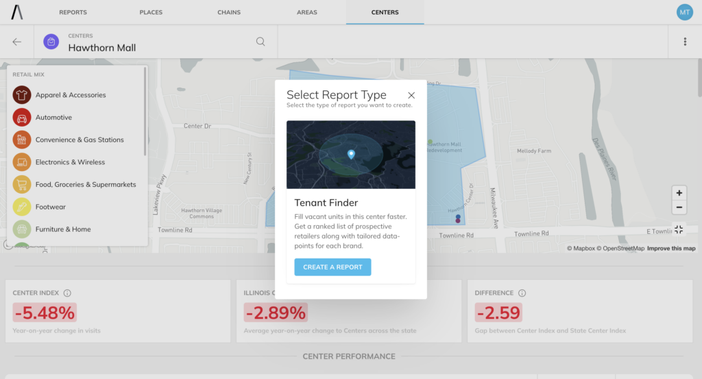
Task: Click the Food, Groceries & Supermarkets label
Action: (86, 184)
